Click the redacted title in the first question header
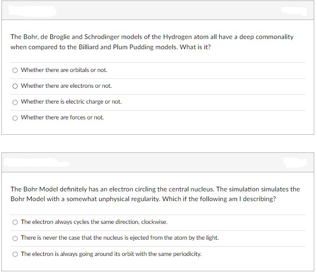 [32, 11]
